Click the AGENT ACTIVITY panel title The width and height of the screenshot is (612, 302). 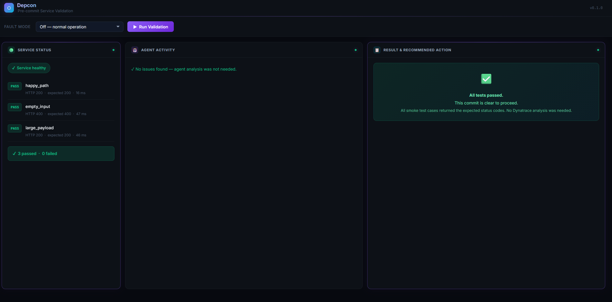click(158, 50)
